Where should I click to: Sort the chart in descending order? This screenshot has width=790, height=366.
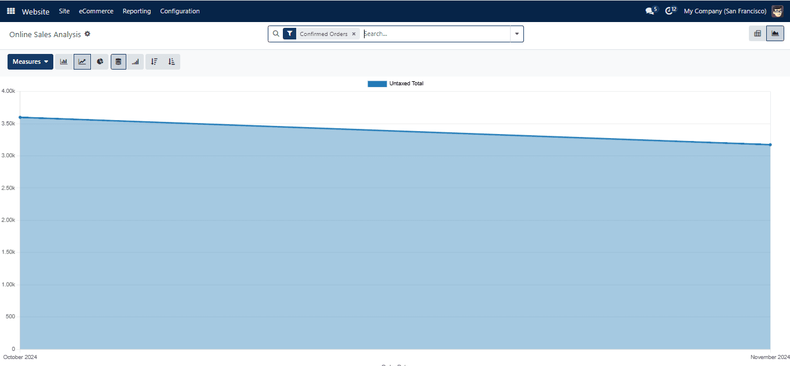tap(154, 61)
